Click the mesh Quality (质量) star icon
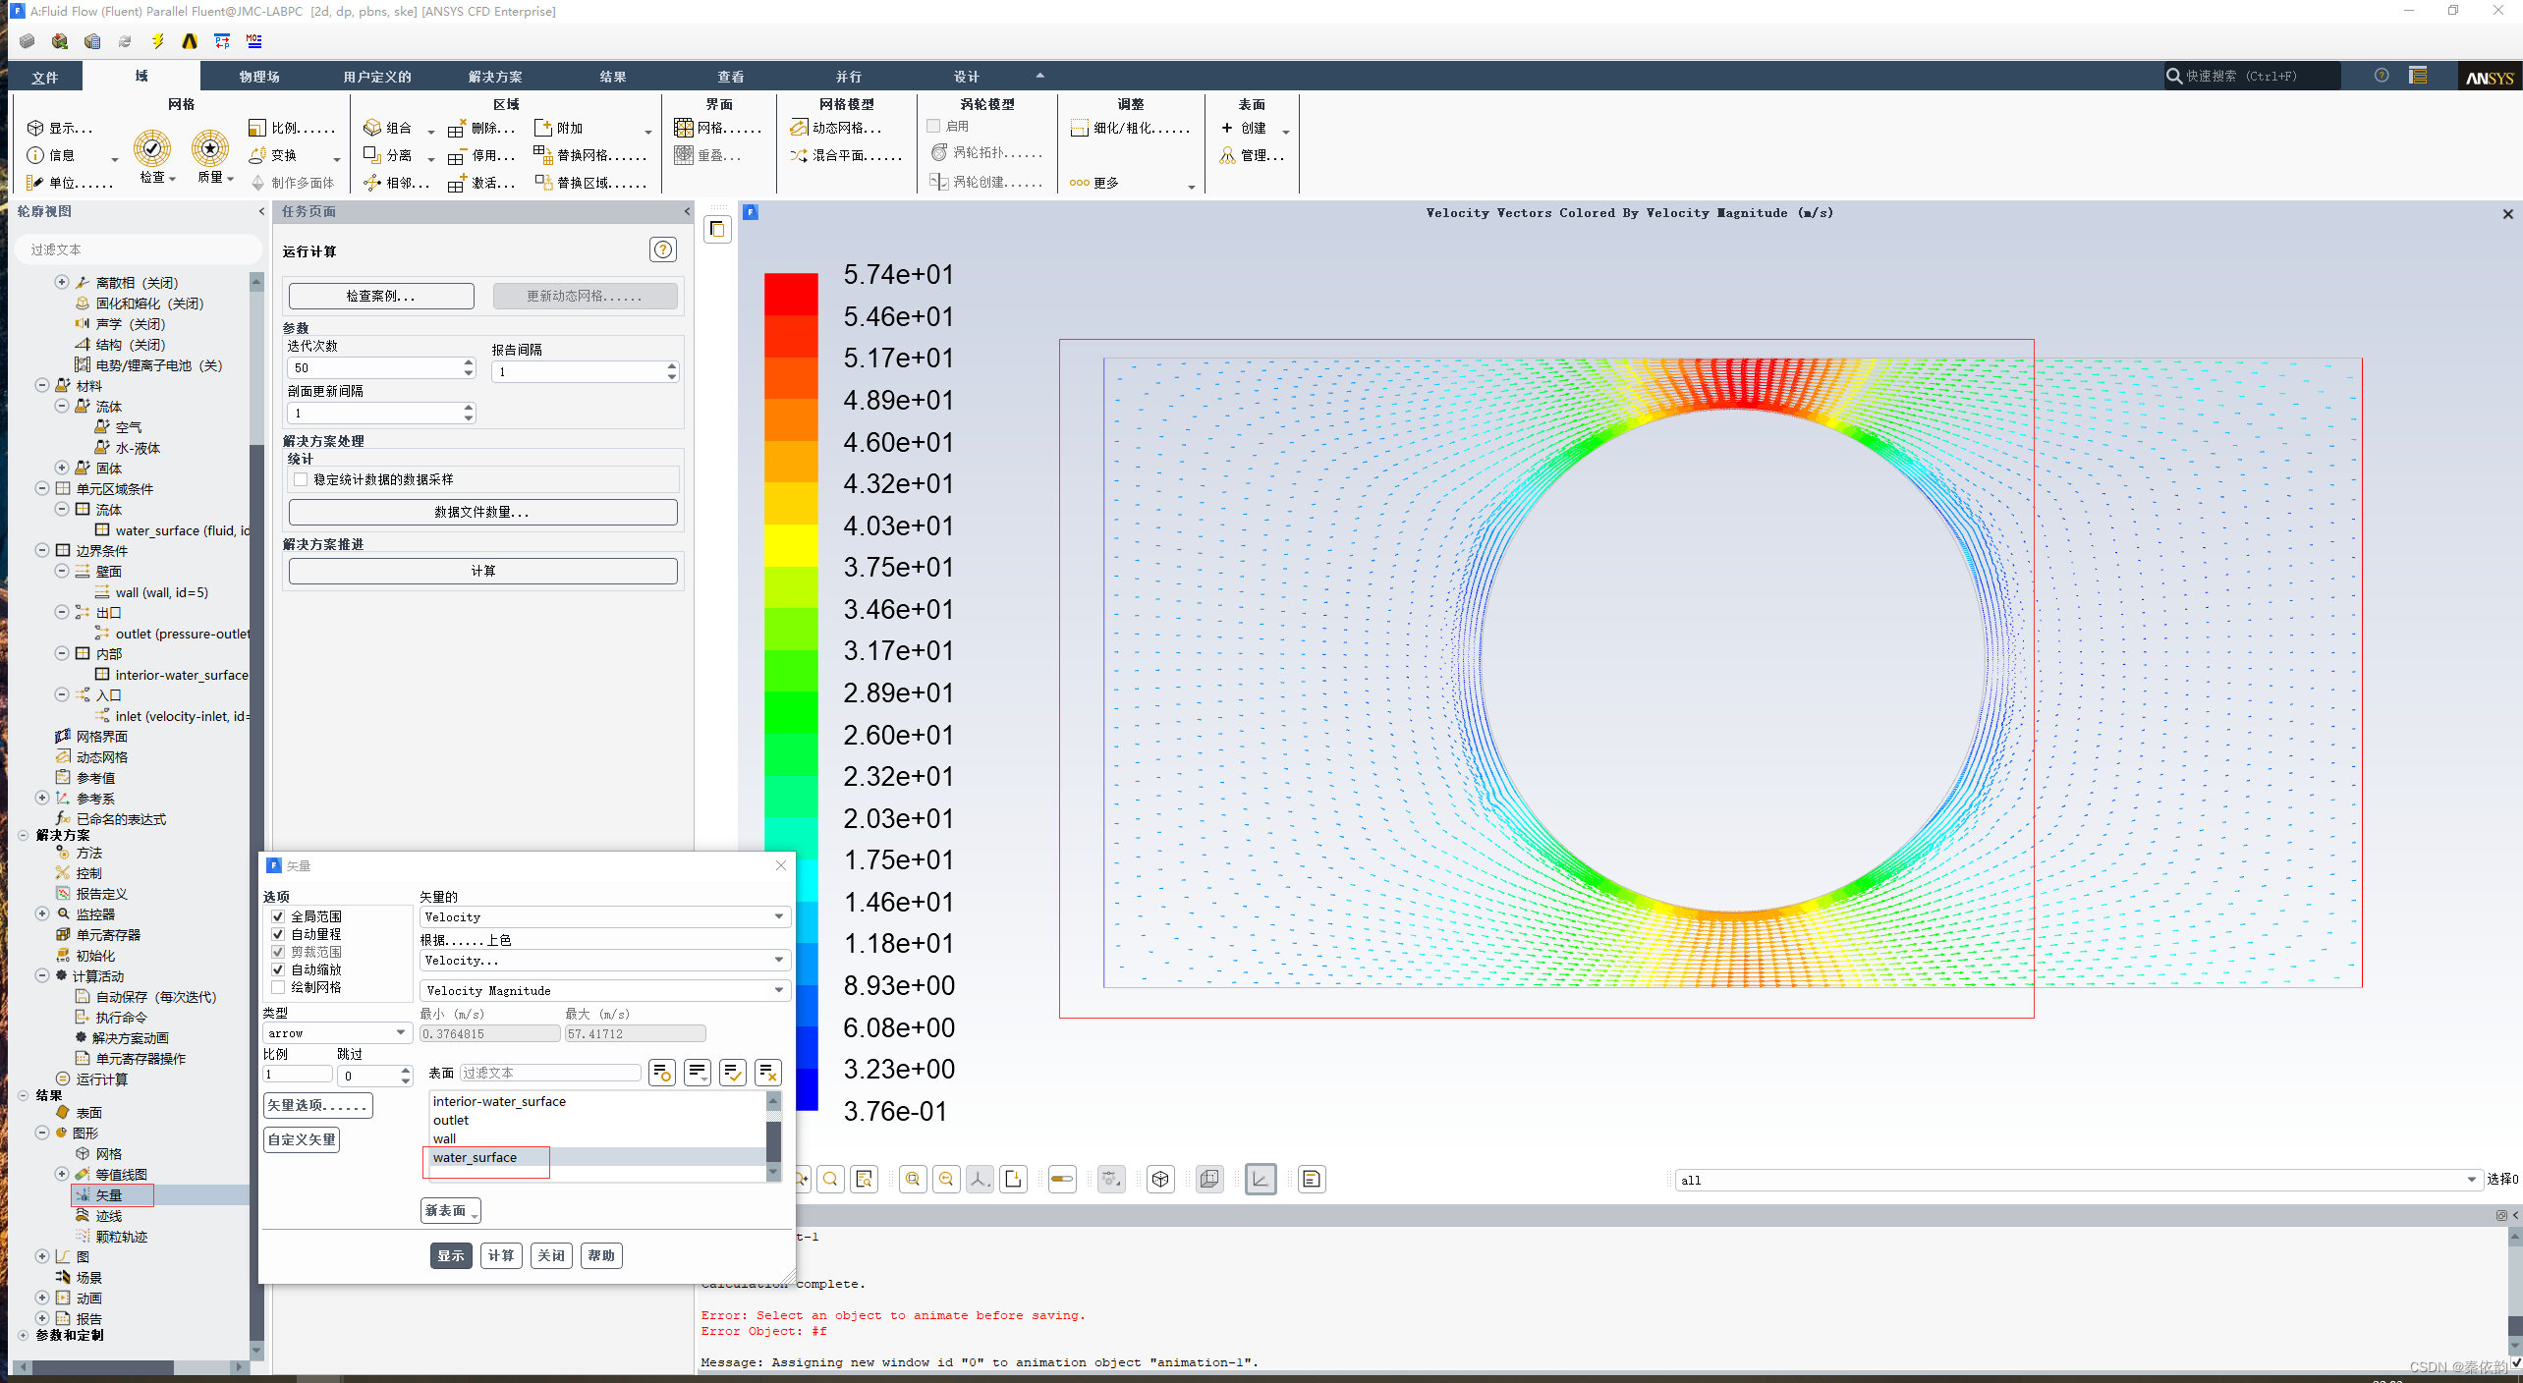The width and height of the screenshot is (2523, 1383). click(x=209, y=148)
